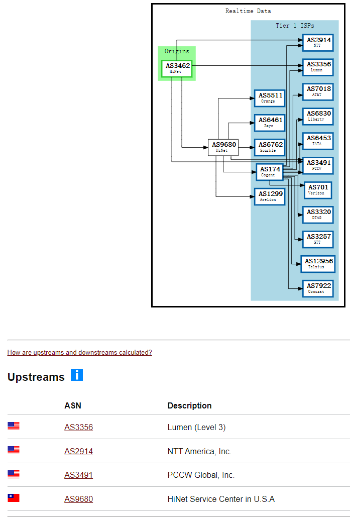Click the AS1299 Arelion graph node

[x=270, y=196]
